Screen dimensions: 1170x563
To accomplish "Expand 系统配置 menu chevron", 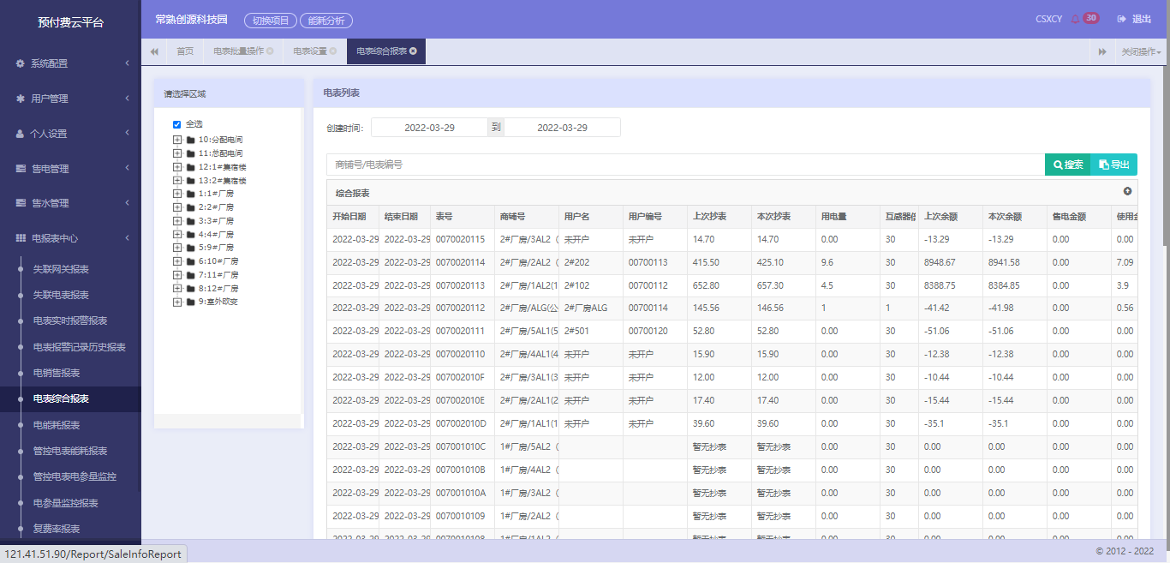I will (127, 63).
